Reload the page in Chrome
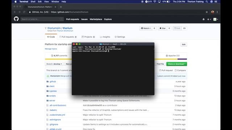 (24, 12)
